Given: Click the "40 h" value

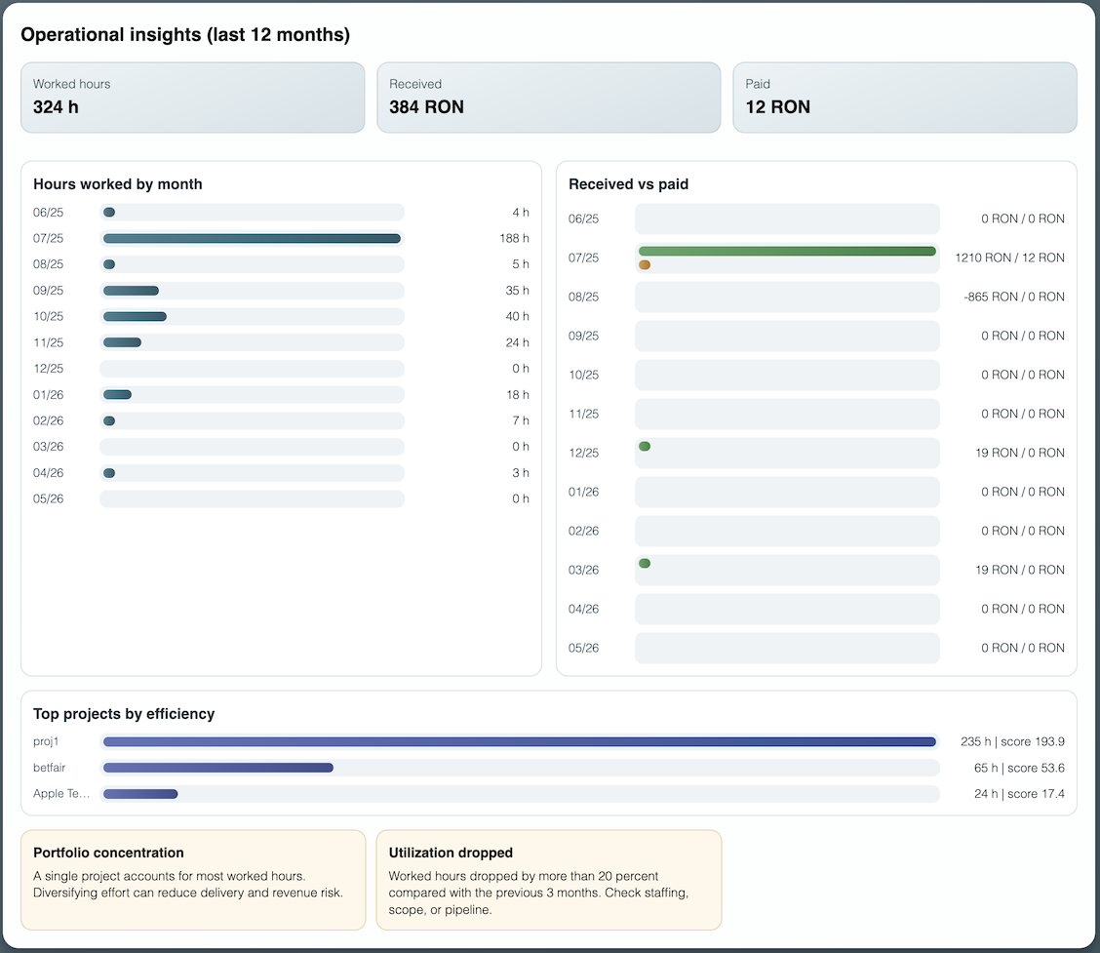Looking at the screenshot, I should point(518,316).
